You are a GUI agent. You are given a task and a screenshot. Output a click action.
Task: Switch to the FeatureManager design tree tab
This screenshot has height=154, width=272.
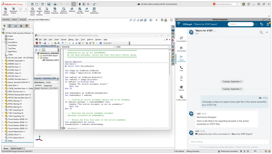click(x=4, y=26)
